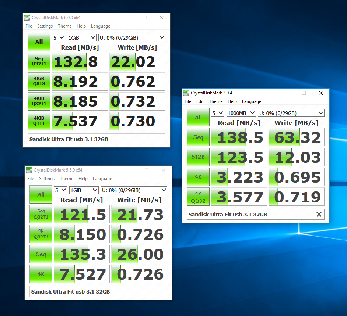
Task: Open Theme menu in CrystalDiskMark 3.0.4
Action: pos(216,101)
